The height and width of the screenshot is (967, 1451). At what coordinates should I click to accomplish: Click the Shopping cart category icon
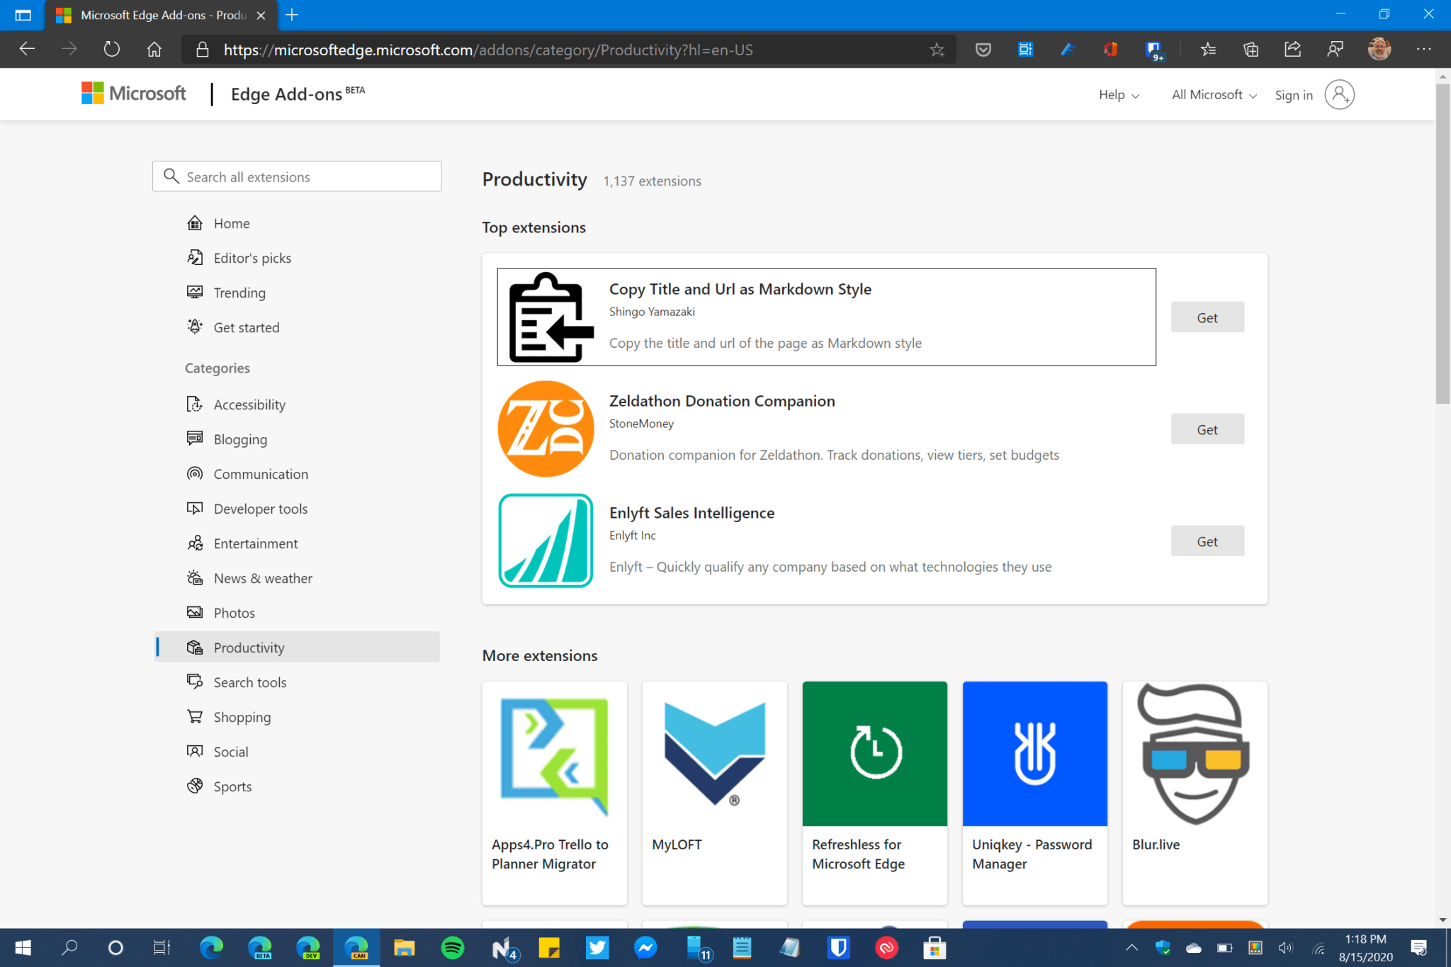point(194,716)
